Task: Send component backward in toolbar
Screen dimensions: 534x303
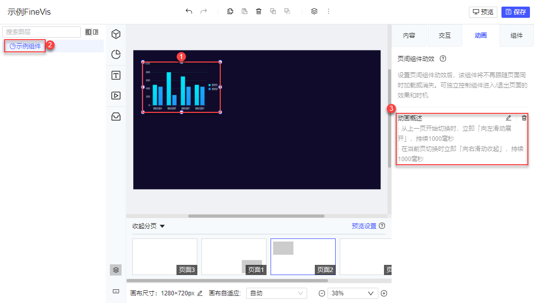Action: (x=287, y=11)
